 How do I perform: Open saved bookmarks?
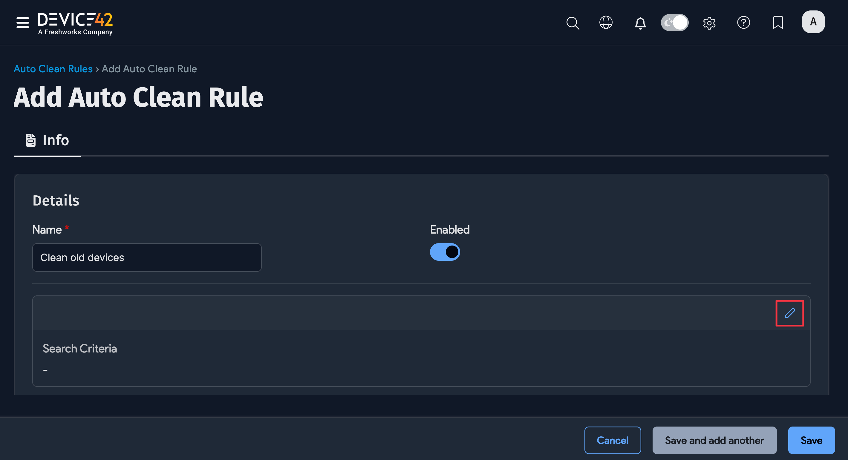click(777, 23)
